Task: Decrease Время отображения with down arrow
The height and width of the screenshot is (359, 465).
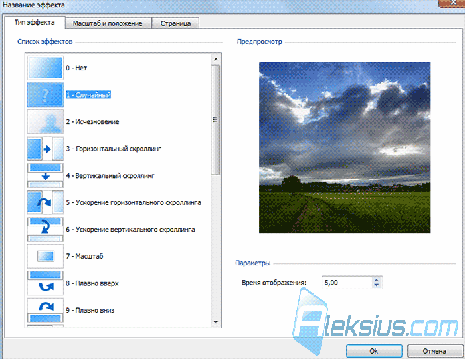Action: coord(377,285)
